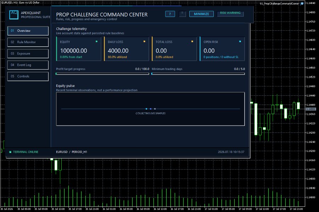Image resolution: width=319 pixels, height=212 pixels.
Task: Open the help question-mark button
Action: click(x=170, y=14)
